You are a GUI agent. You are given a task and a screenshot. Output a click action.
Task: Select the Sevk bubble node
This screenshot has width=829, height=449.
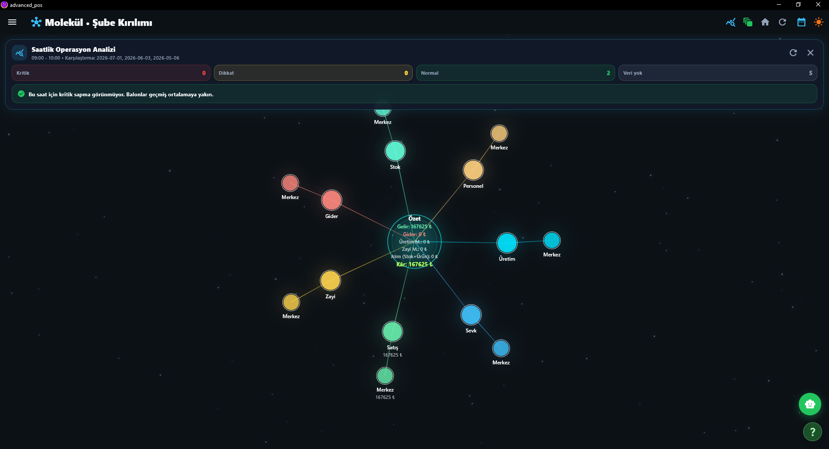click(471, 315)
